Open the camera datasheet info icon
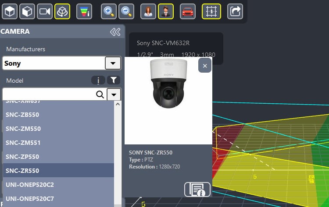Screen dimensions: 329x207 point(197,189)
